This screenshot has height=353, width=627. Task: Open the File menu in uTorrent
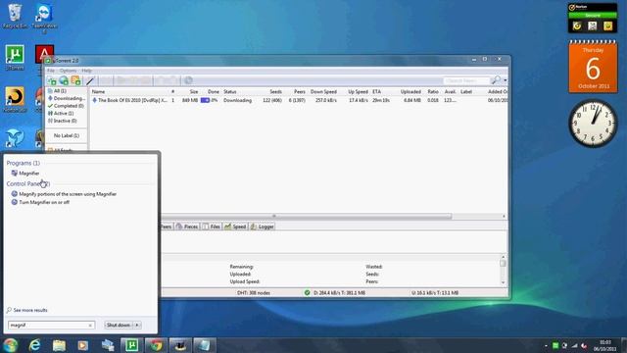(51, 71)
